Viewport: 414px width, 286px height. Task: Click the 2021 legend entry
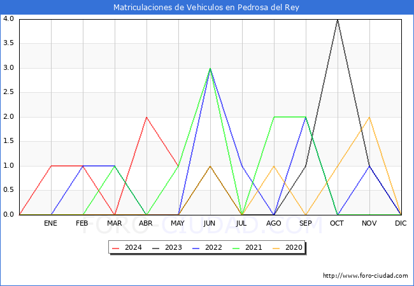[x=247, y=248]
